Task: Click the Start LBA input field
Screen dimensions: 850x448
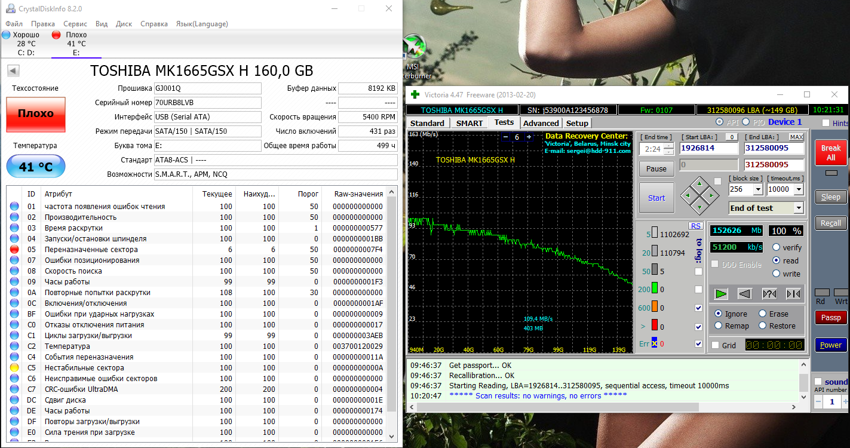Action: (x=708, y=148)
